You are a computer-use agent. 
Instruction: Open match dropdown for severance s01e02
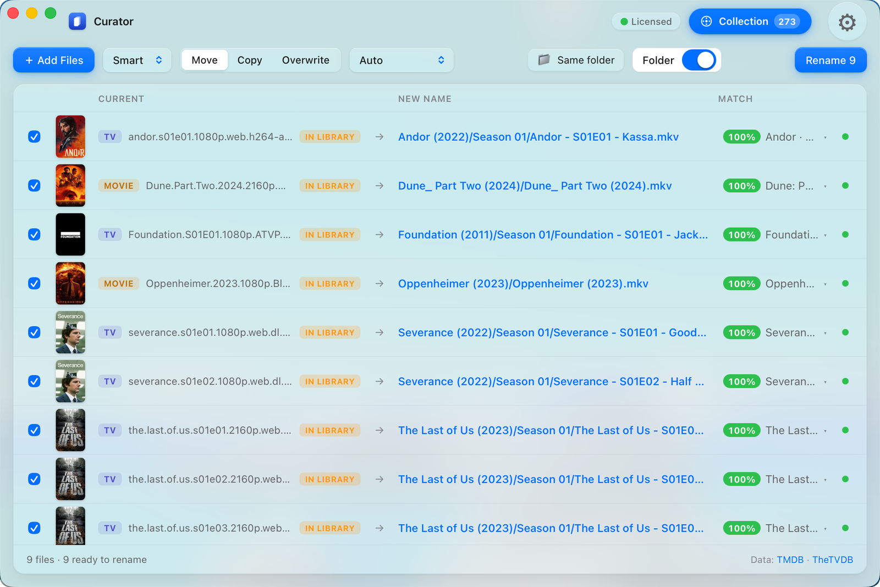coord(825,382)
